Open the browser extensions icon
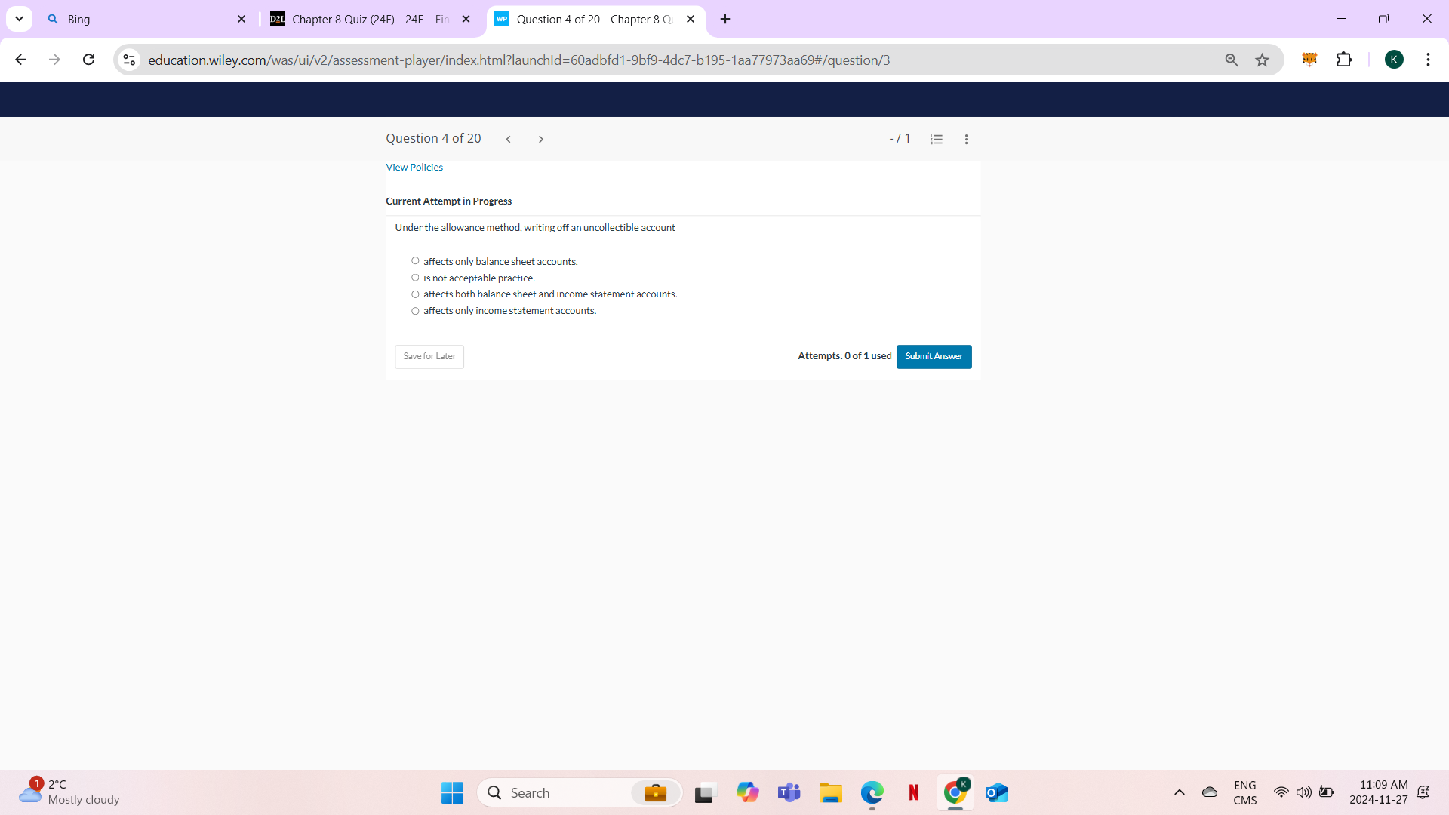Screen dimensions: 1449x815 coord(1346,60)
